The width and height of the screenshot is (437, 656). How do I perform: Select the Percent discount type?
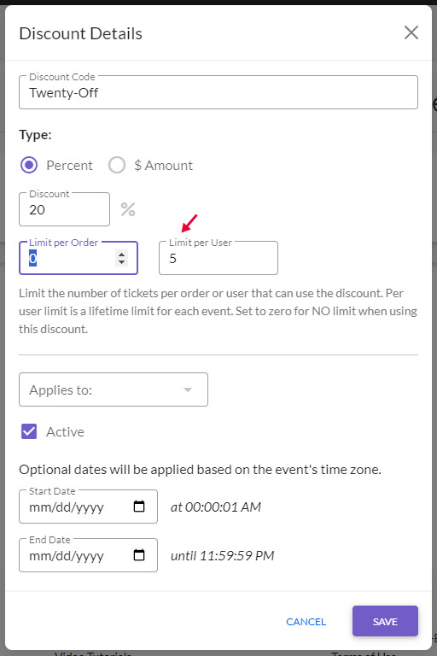point(29,165)
